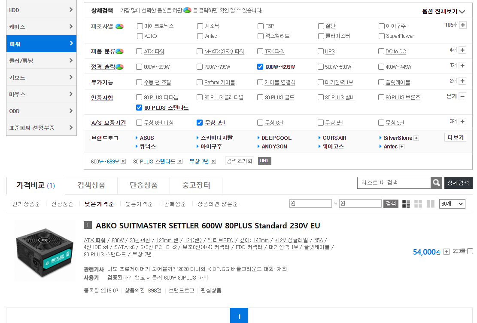Click the ABKO power supply product thumbnail
The image size is (477, 323).
(45, 252)
